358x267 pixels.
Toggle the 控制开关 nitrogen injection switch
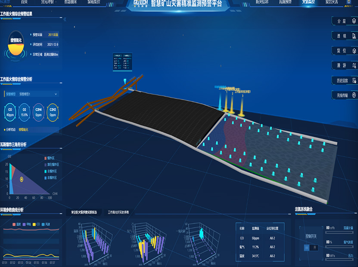click(x=310, y=248)
